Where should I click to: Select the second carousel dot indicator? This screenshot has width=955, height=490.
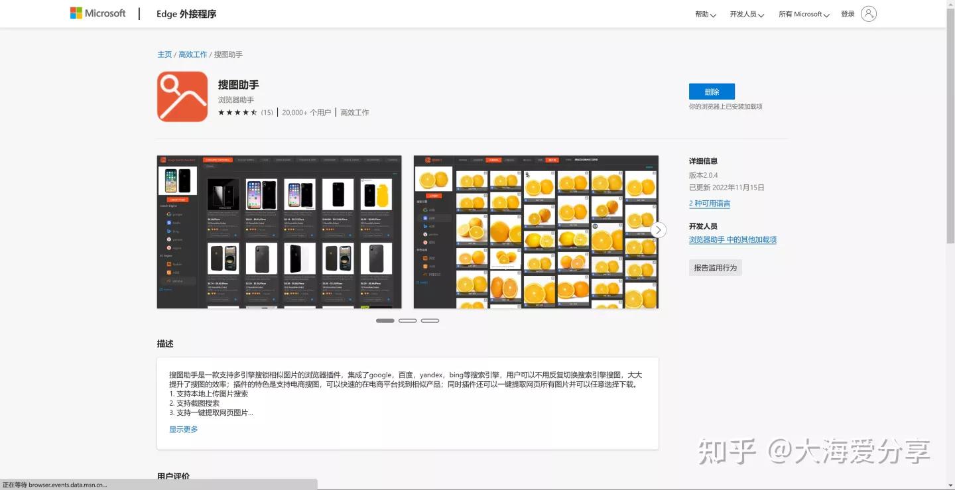pyautogui.click(x=407, y=320)
